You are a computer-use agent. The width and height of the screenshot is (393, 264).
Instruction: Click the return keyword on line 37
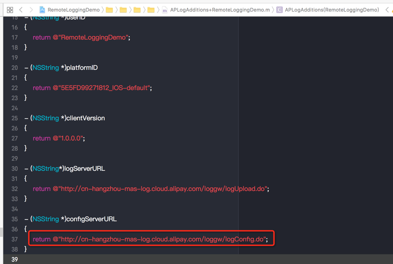coord(42,239)
